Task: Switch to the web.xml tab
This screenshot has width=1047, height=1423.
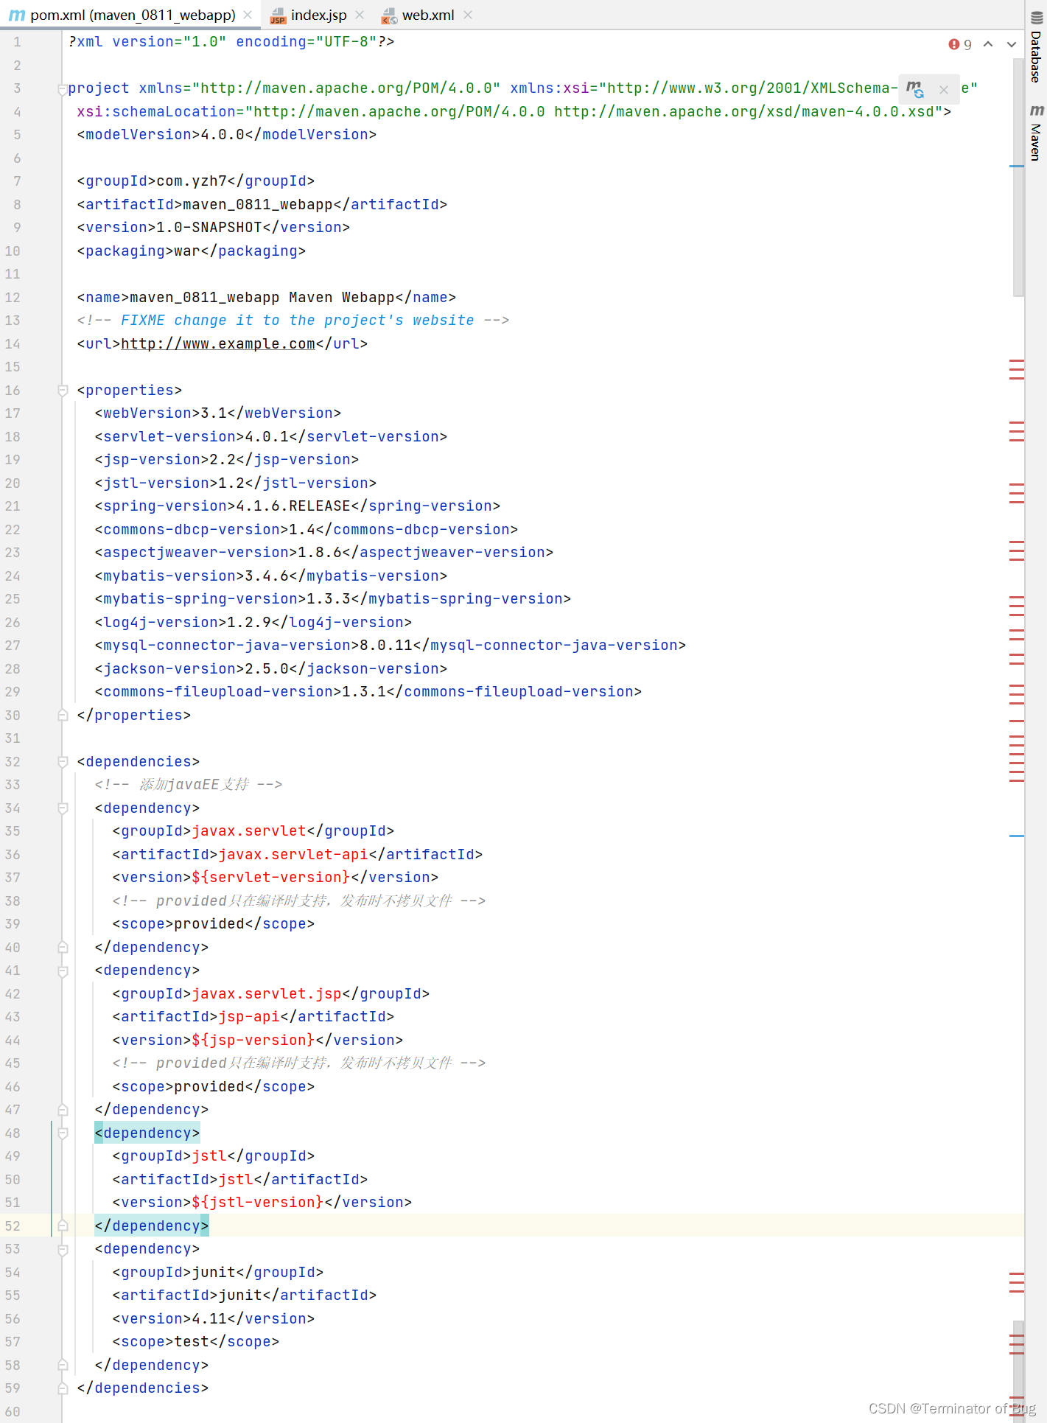Action: point(427,15)
